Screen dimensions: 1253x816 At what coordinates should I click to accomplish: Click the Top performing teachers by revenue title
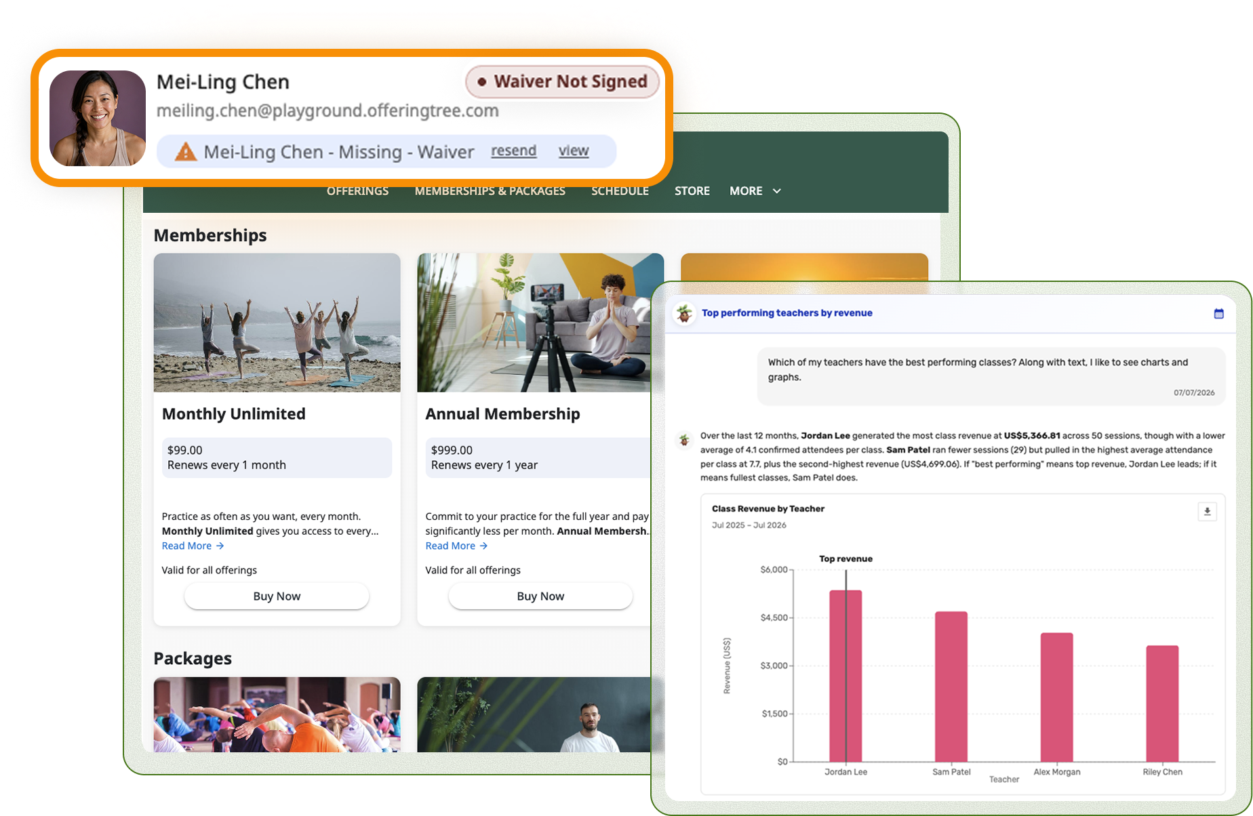coord(787,313)
